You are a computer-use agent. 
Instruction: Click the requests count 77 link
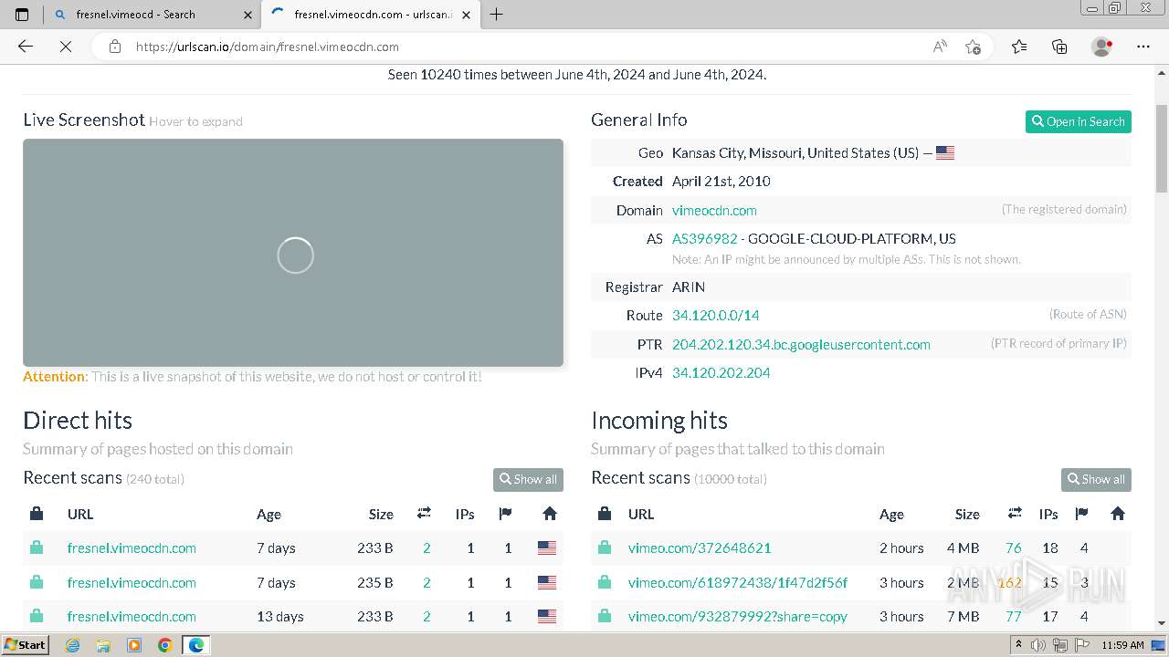[x=1013, y=616]
